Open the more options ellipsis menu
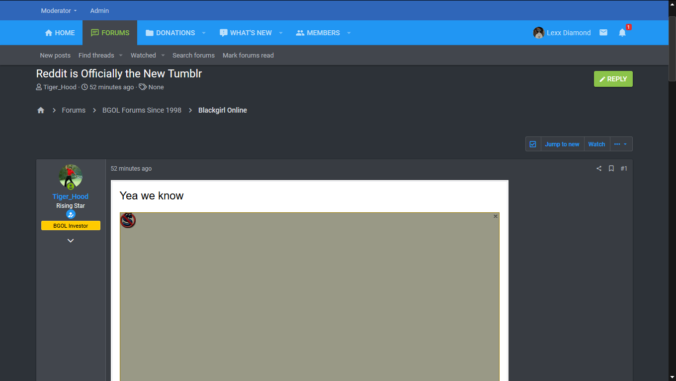This screenshot has width=676, height=381. coord(620,144)
